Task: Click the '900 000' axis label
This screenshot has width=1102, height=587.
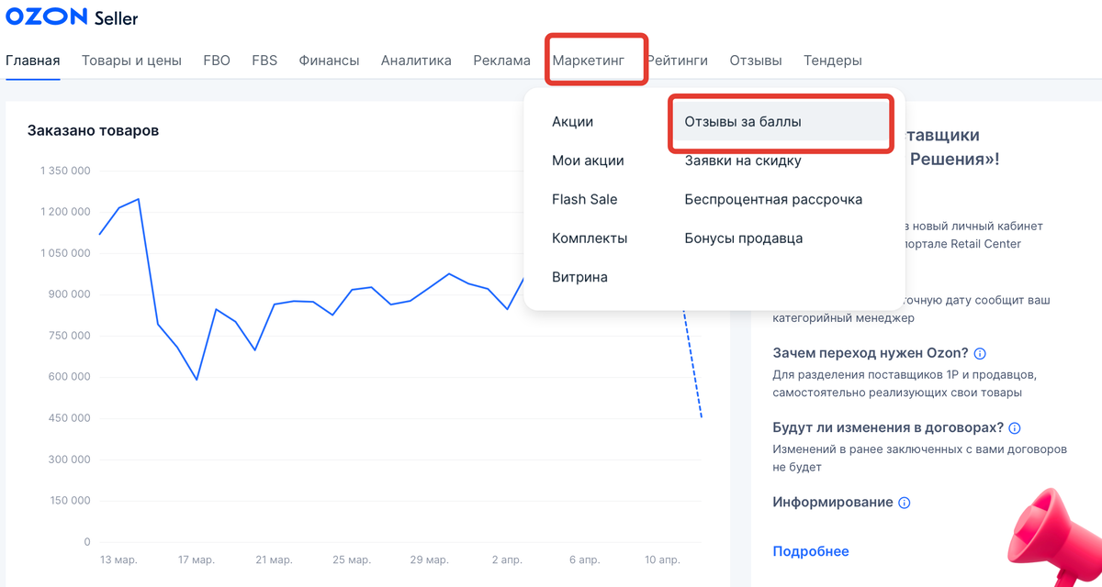Action: coord(70,294)
